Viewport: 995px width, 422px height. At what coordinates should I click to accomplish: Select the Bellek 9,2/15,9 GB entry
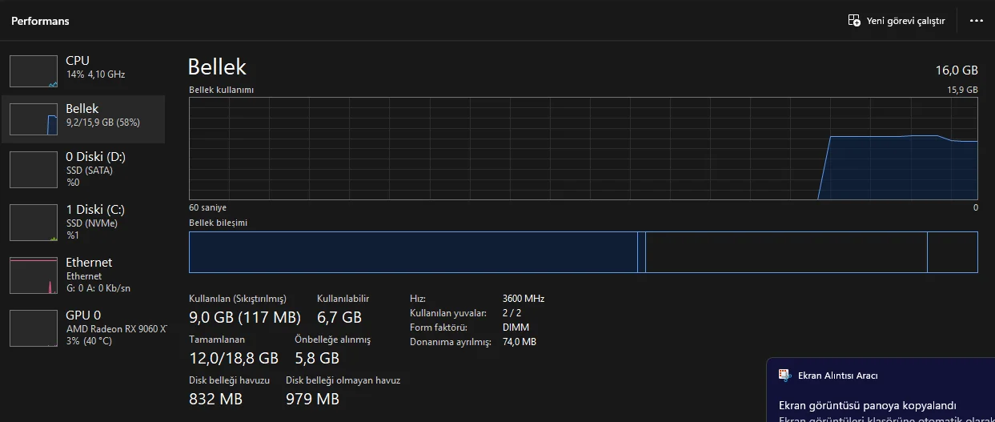(x=103, y=115)
